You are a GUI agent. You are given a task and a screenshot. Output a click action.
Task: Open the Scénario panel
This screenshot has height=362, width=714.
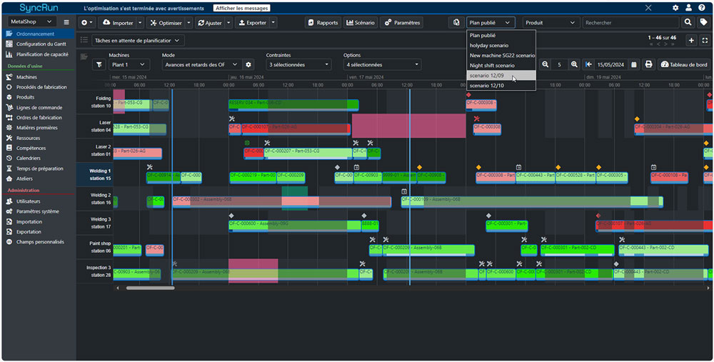[x=360, y=23]
